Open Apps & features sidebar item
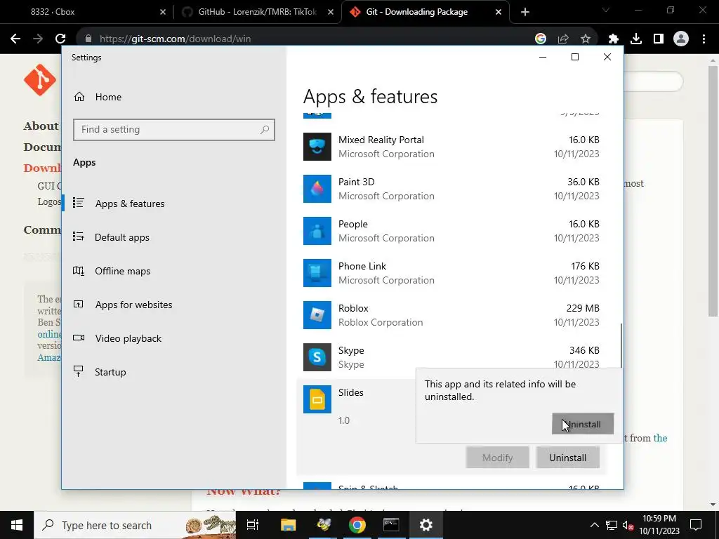Screen dimensions: 719x539 (130, 204)
